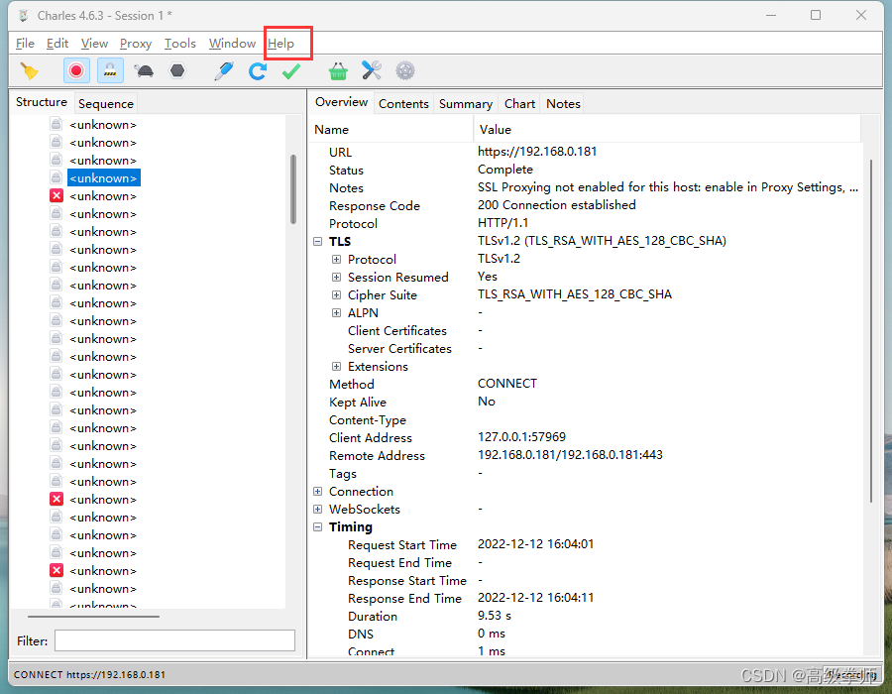892x694 pixels.
Task: Click the Response End Time value
Action: 535,597
